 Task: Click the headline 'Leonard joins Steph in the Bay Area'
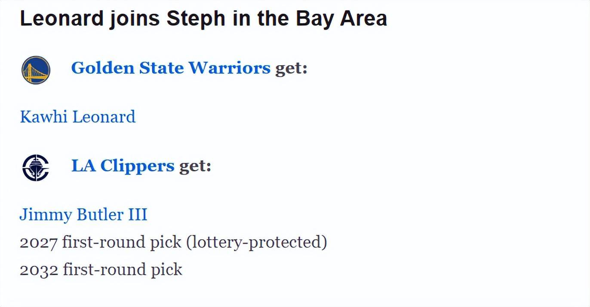(203, 19)
